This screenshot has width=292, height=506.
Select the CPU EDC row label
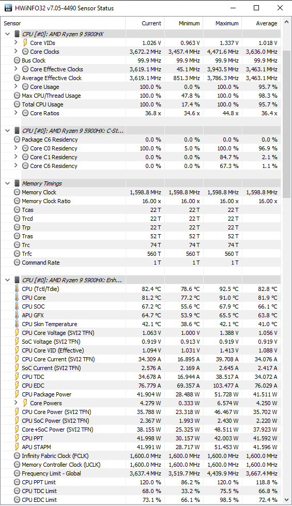33,385
